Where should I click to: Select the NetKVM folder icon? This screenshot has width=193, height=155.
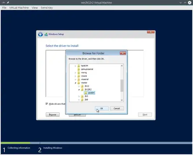pyautogui.click(x=79, y=66)
